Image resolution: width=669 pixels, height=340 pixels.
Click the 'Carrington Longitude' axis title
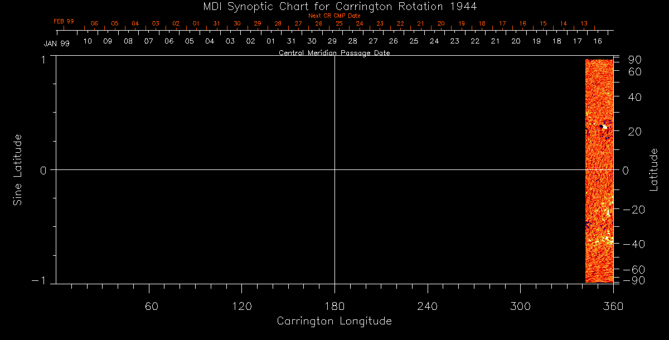(x=334, y=322)
